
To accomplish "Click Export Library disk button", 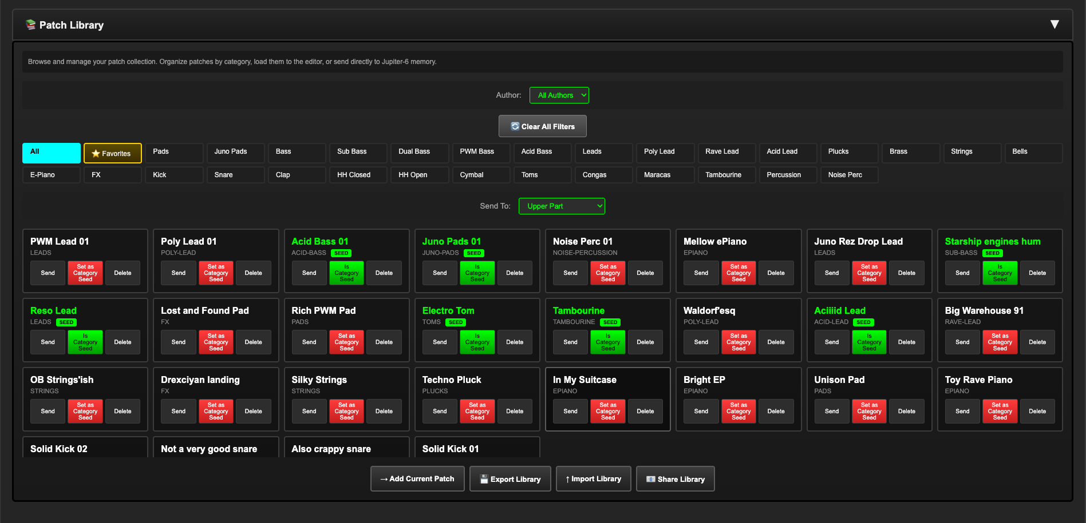I will coord(510,479).
